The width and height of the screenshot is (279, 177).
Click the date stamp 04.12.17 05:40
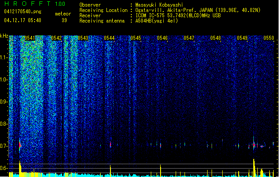point(23,20)
